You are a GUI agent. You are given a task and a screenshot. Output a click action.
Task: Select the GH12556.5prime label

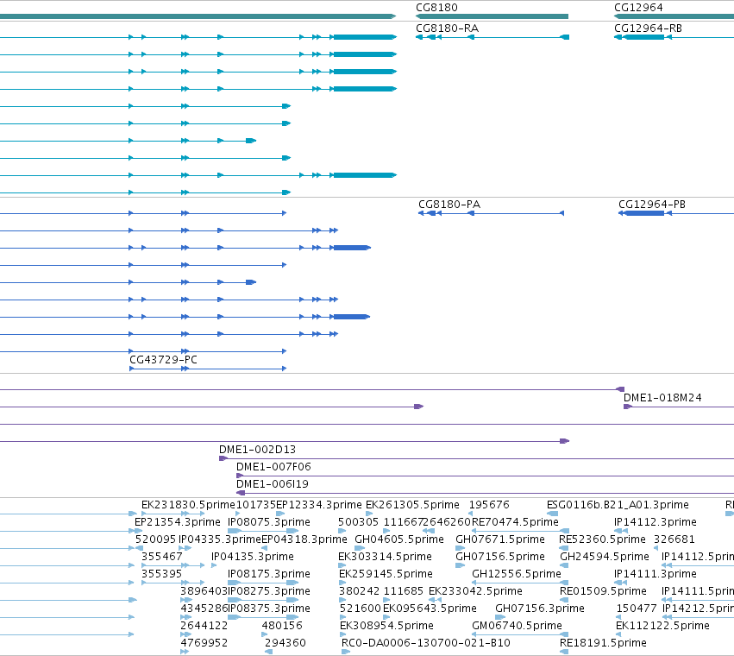coord(517,575)
